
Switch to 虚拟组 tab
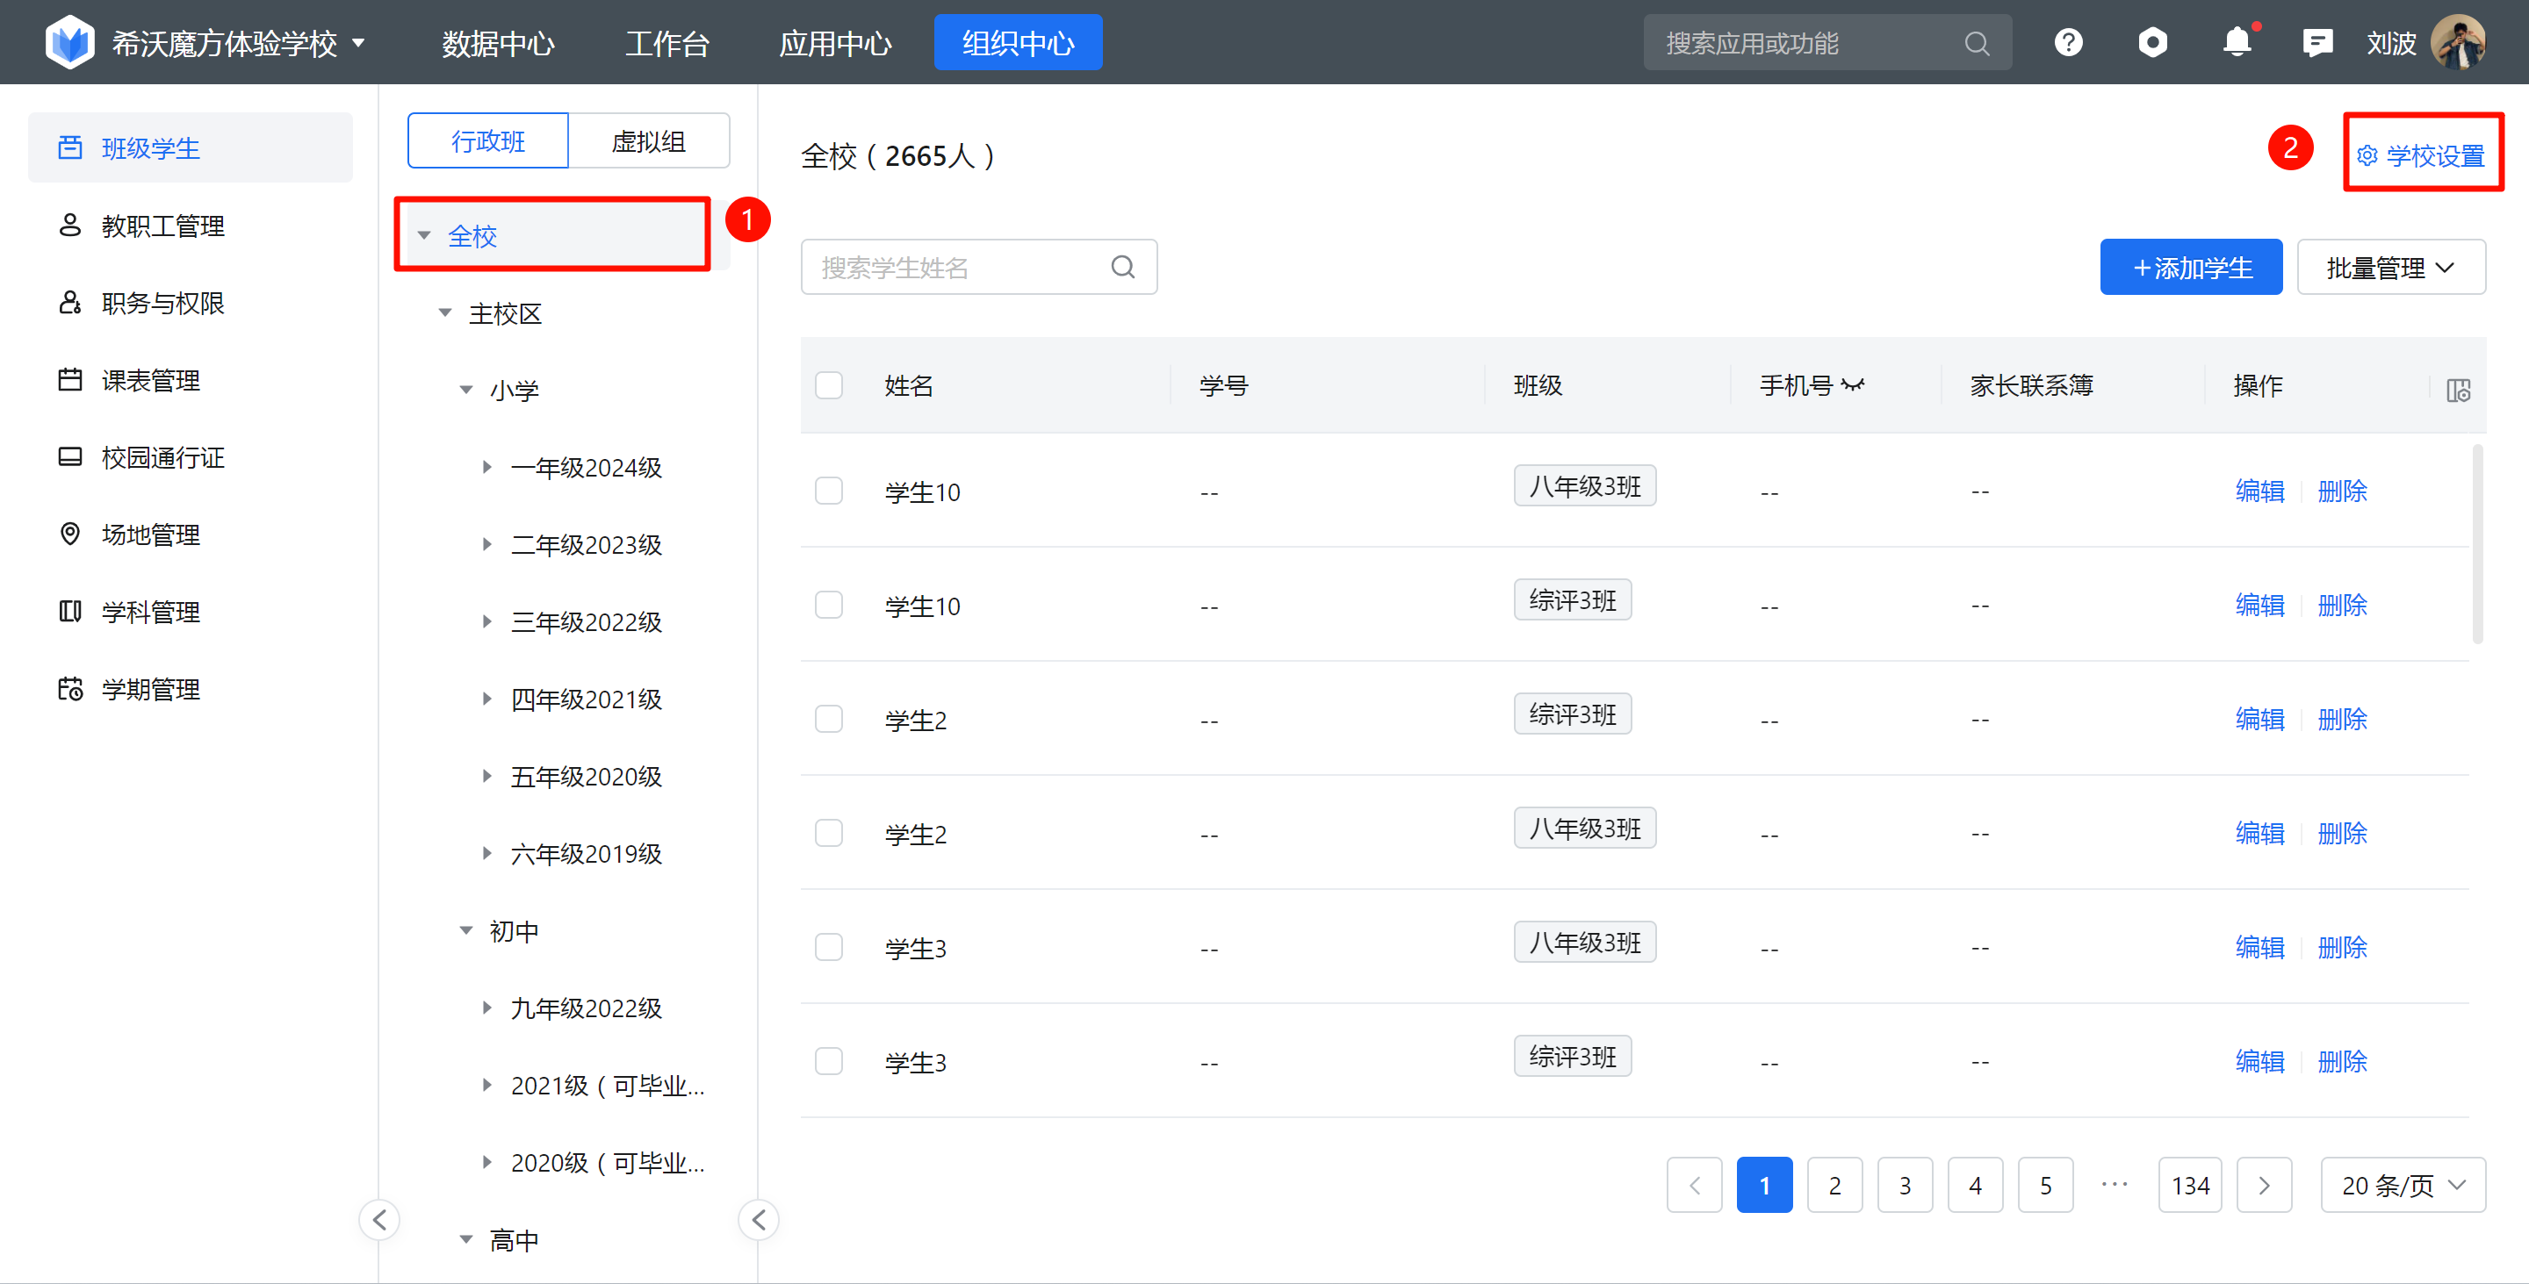coord(649,140)
